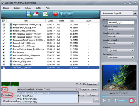Pause conversion with the pause toolbar button
Screen dimensions: 139x106
click(x=63, y=14)
